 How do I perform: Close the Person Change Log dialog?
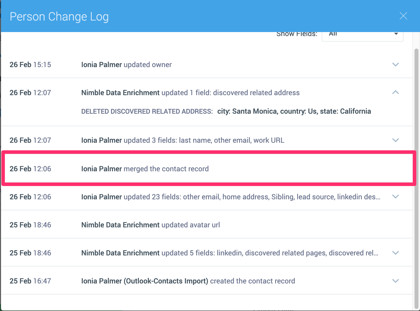(403, 16)
